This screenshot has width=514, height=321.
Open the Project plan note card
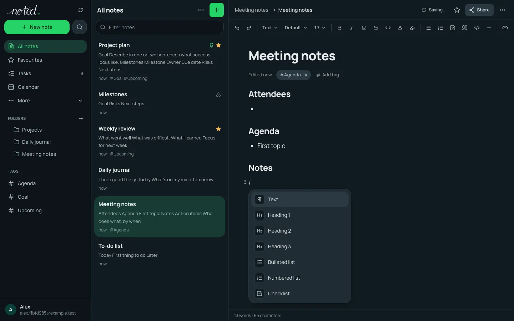(x=160, y=62)
